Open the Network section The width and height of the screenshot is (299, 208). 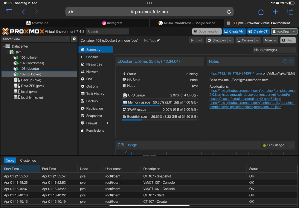pos(96,72)
